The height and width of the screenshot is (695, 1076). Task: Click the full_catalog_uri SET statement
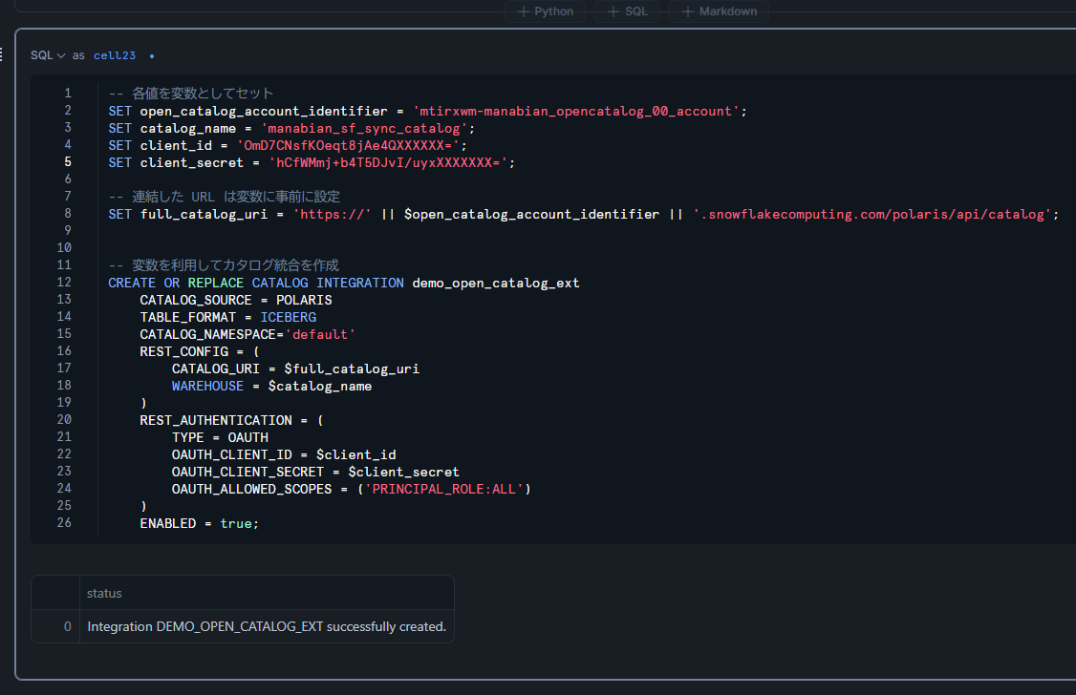(583, 214)
